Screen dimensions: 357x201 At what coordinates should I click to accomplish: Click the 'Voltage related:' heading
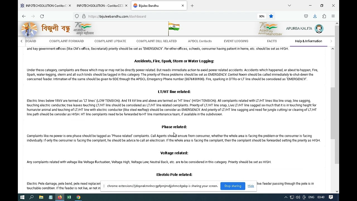[174, 153]
